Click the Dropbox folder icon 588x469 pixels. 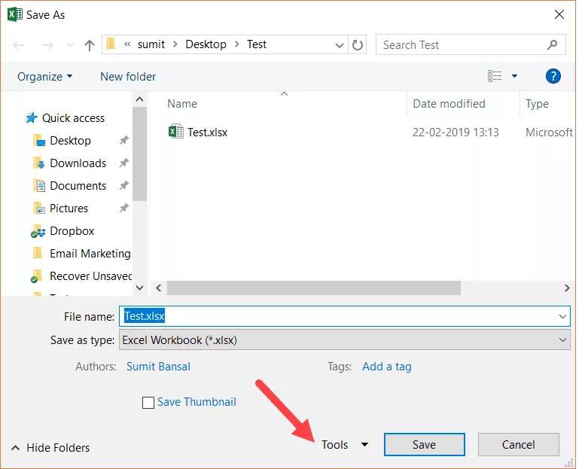pyautogui.click(x=38, y=231)
